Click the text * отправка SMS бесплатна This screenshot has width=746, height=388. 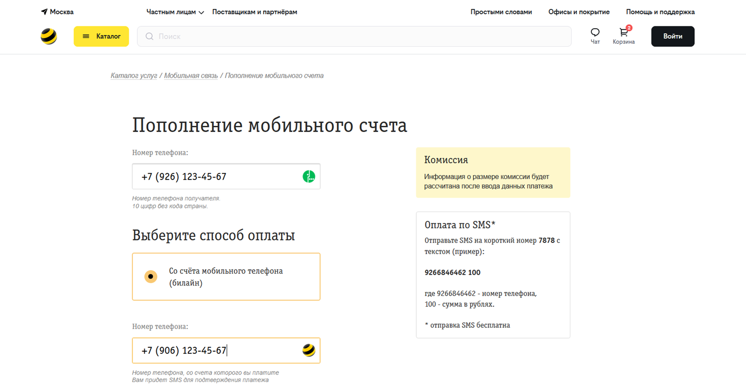pyautogui.click(x=467, y=325)
